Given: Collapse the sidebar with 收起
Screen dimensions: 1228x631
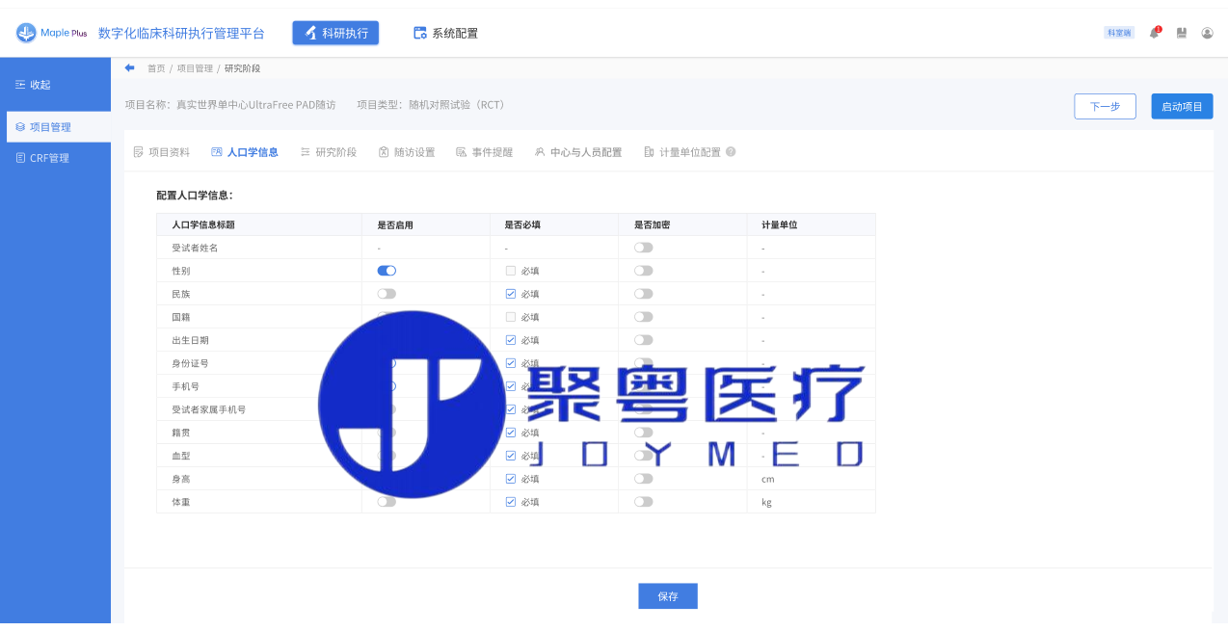Looking at the screenshot, I should (x=33, y=85).
